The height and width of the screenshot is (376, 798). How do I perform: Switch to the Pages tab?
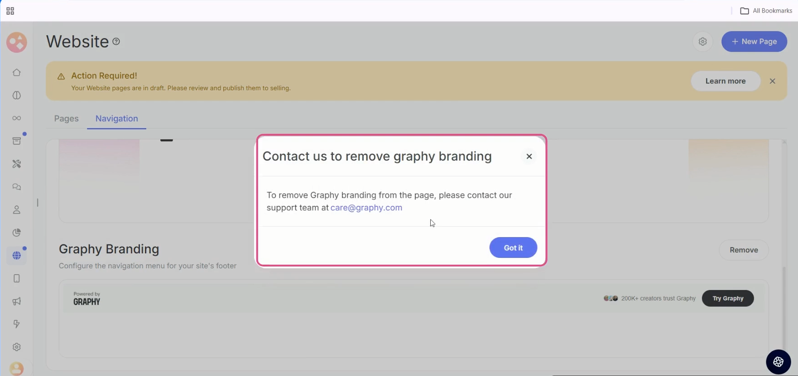pyautogui.click(x=66, y=119)
